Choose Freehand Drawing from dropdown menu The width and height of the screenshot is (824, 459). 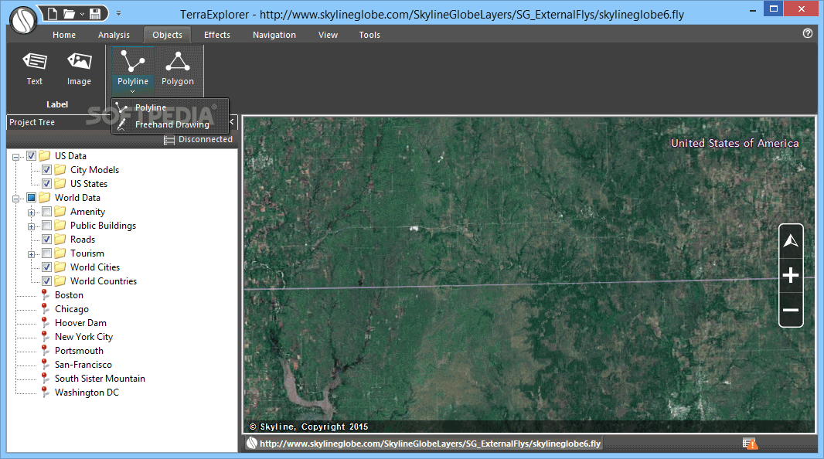point(170,124)
